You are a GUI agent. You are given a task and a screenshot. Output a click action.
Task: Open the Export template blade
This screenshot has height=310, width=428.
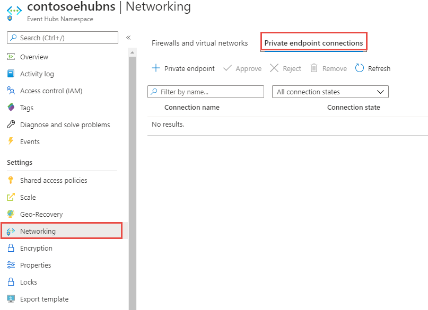[x=42, y=299]
